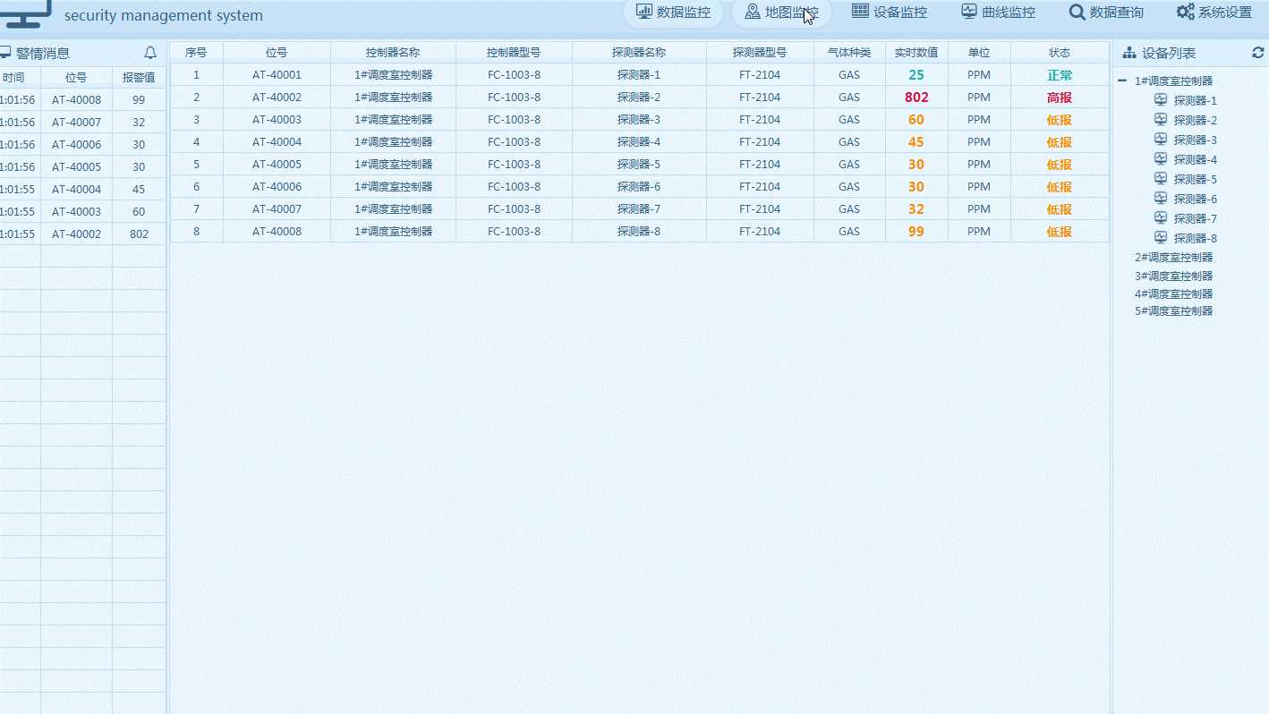1269x714 pixels.
Task: Open the 设备监控 tab
Action: click(x=890, y=13)
